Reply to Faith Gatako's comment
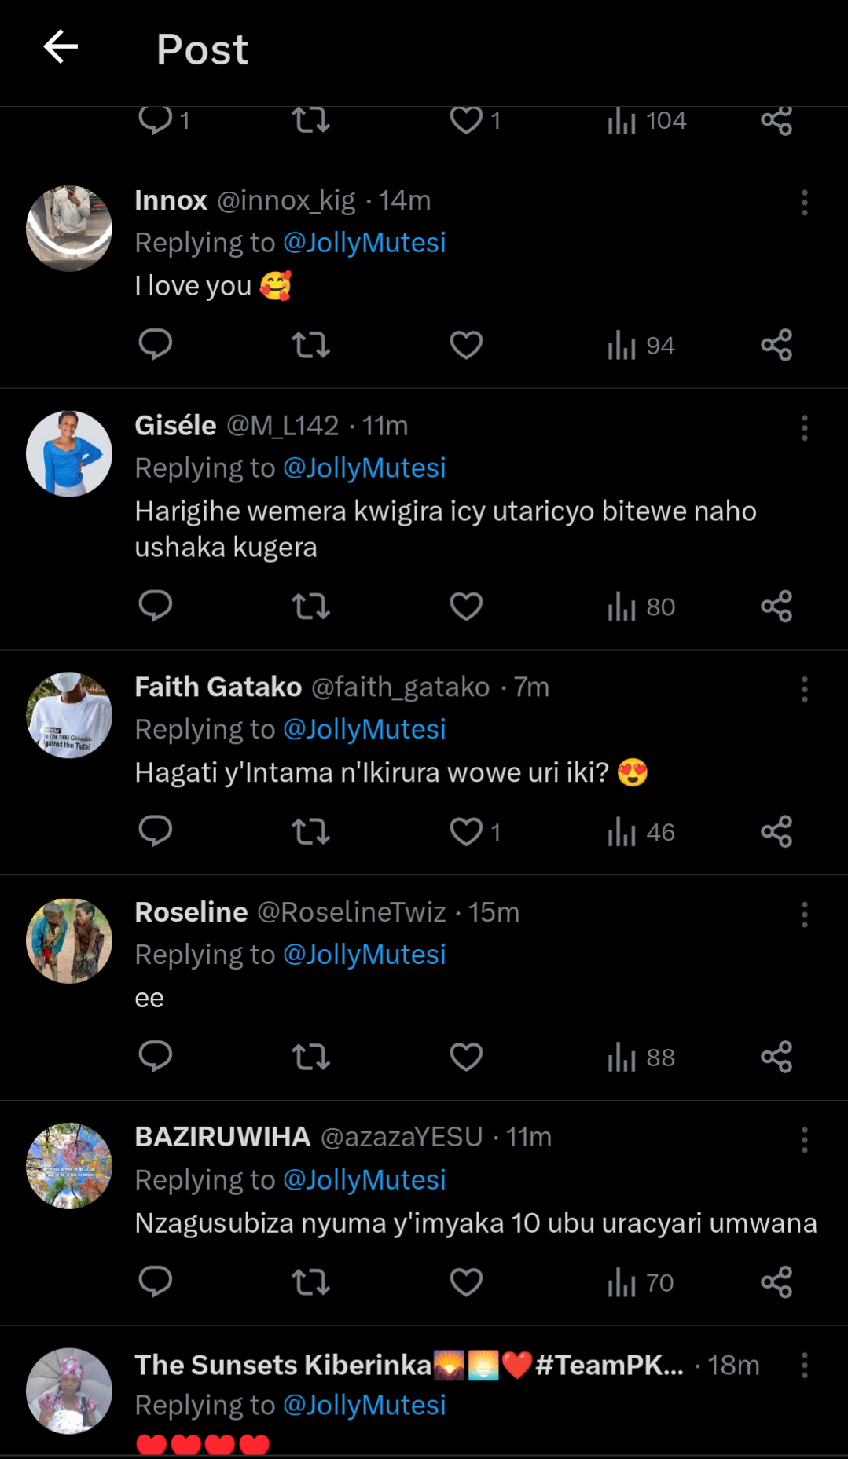 pyautogui.click(x=155, y=832)
